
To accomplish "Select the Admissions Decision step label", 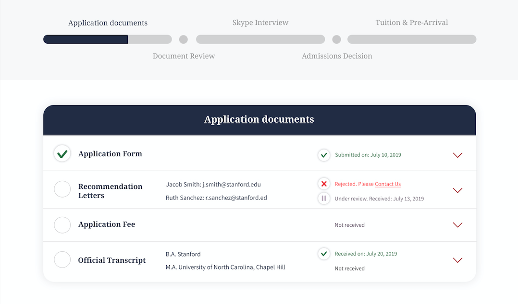I will [x=337, y=56].
